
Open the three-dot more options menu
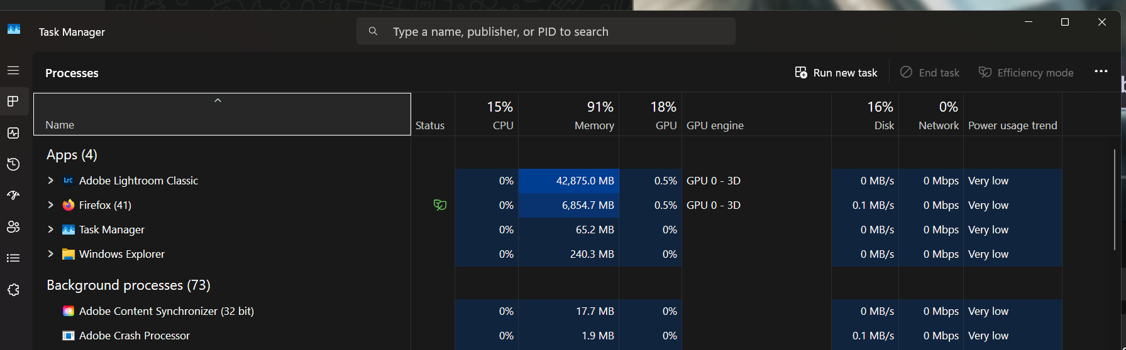point(1101,72)
